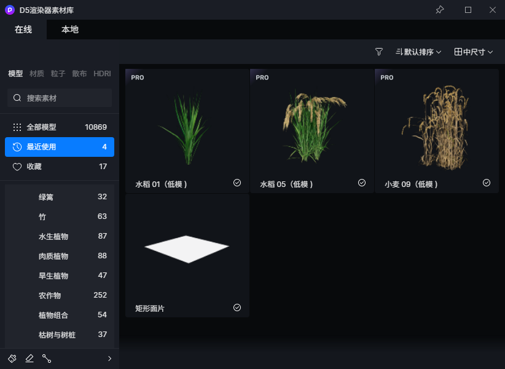This screenshot has width=505, height=369.
Task: Click the 10869 count beside 全部模型
Action: (96, 127)
